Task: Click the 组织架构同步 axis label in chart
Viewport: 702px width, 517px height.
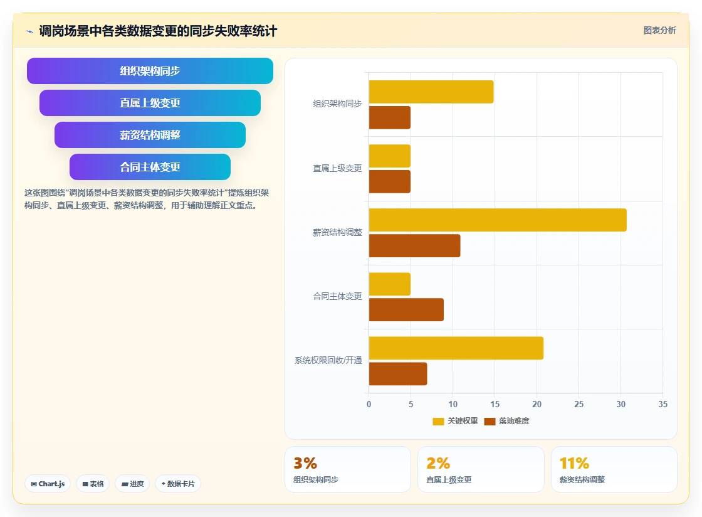Action: [x=337, y=104]
